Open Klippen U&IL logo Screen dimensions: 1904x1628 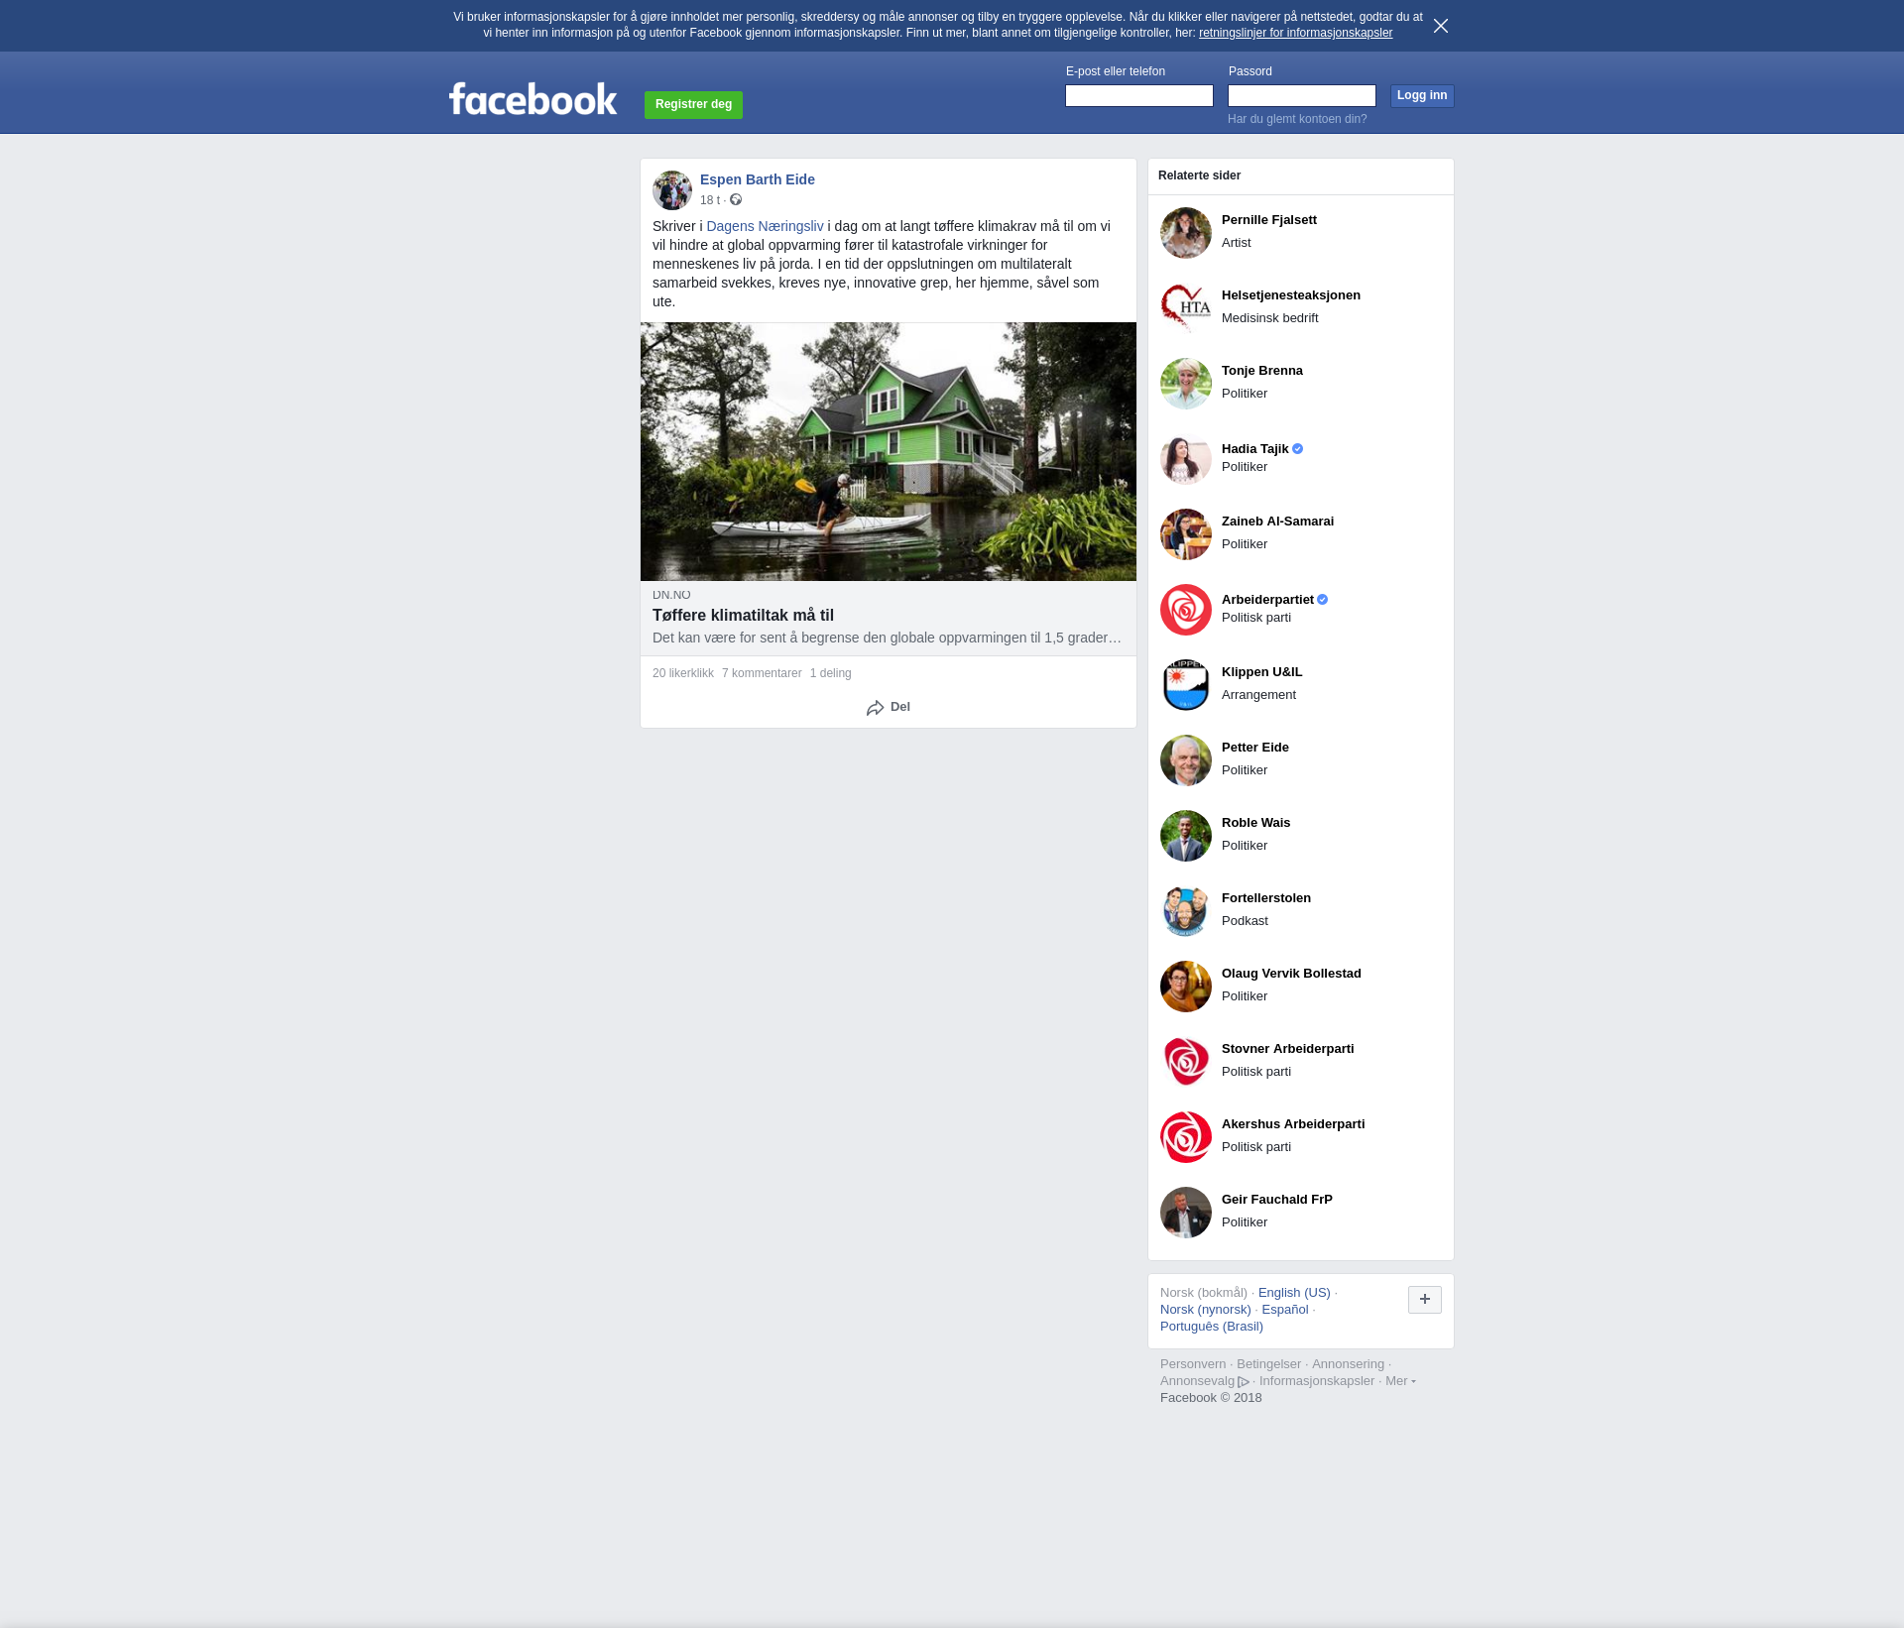[1186, 685]
